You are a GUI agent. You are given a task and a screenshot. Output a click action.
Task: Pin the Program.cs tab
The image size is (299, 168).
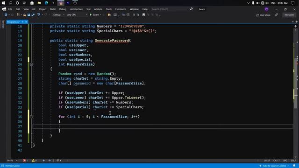(x=22, y=22)
